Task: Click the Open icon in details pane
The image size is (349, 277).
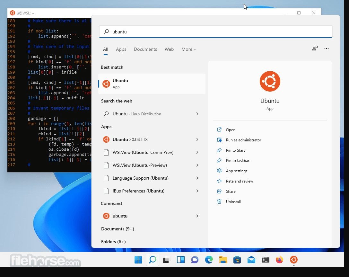Action: (219, 130)
